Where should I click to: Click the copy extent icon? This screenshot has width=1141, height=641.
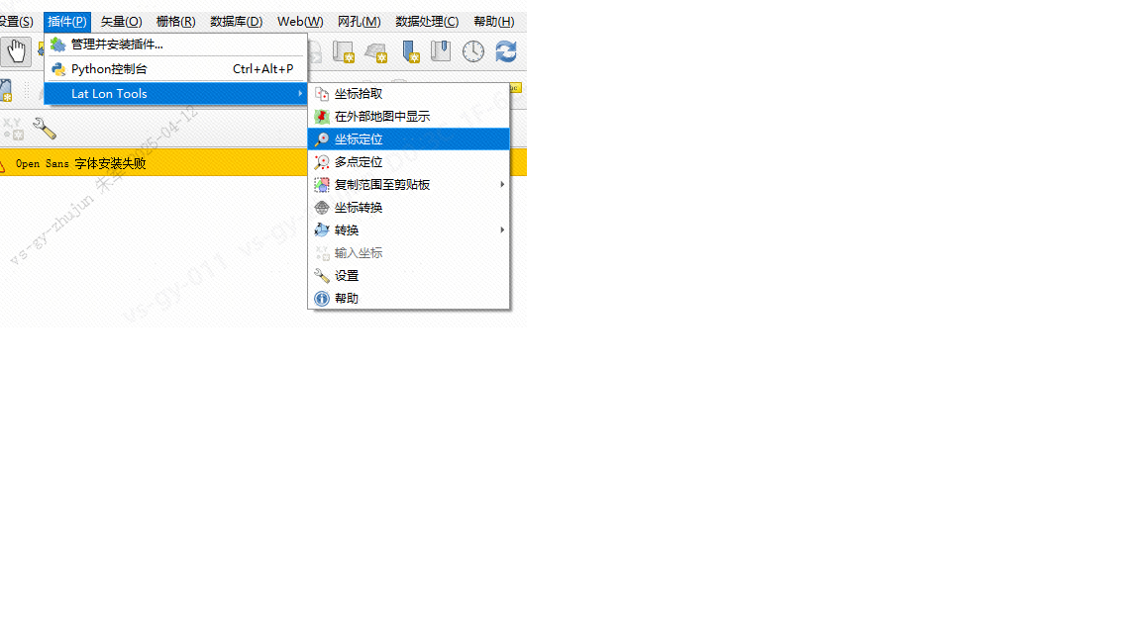[322, 185]
